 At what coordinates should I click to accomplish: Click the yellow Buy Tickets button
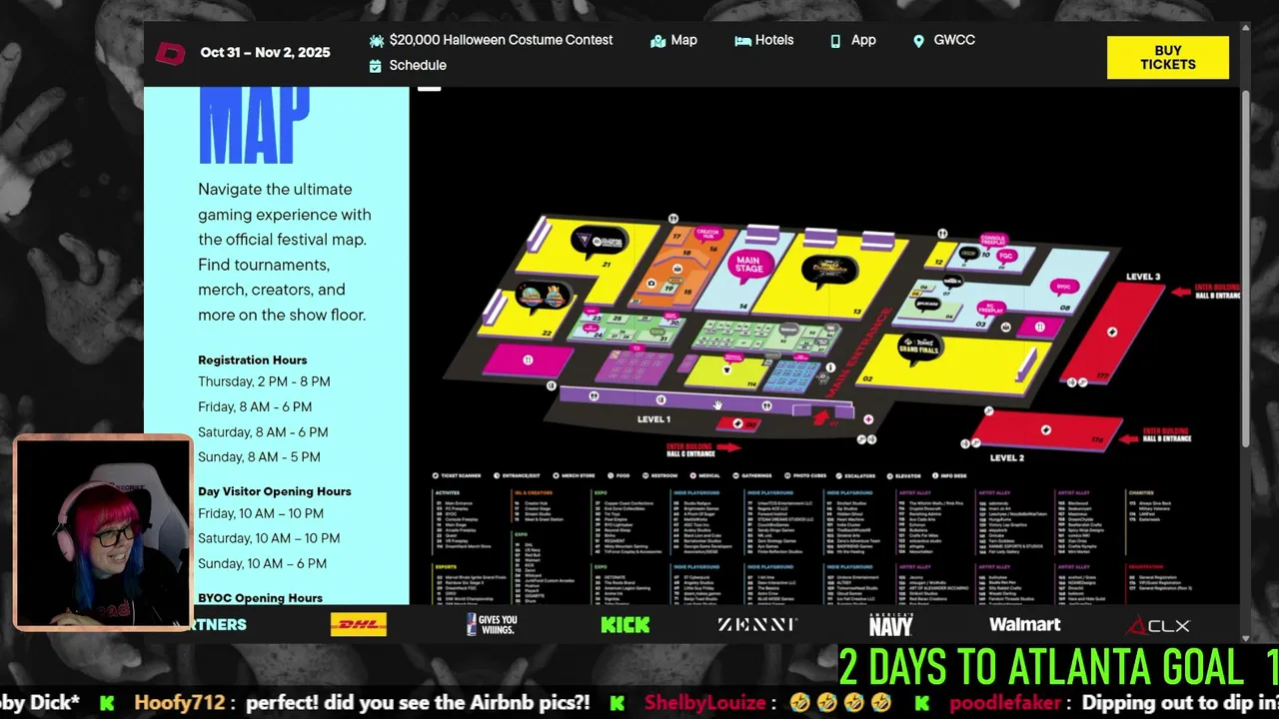1168,58
